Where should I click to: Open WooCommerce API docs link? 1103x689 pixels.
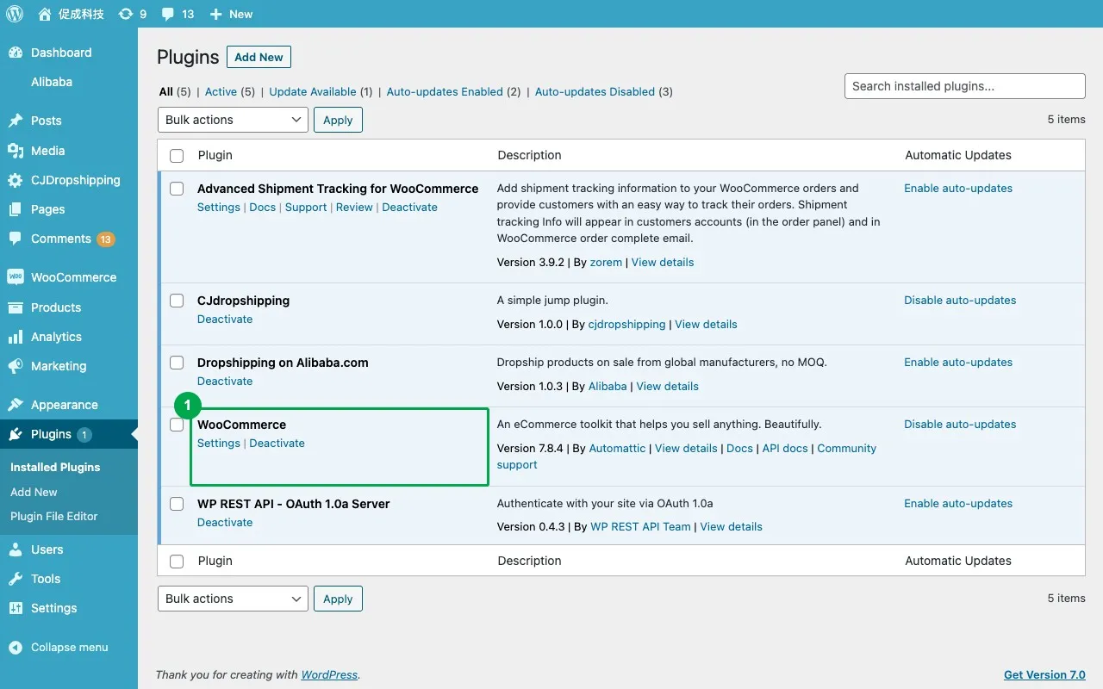(785, 448)
